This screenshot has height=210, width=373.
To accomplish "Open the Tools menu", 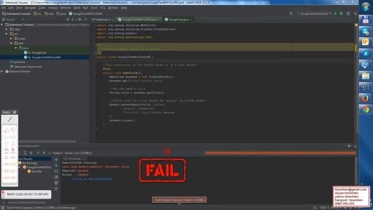I will 94,8.
